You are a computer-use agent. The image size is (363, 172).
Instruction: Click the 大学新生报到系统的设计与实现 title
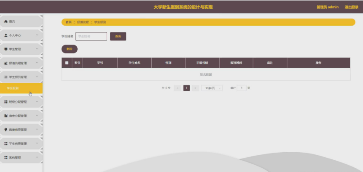pos(183,7)
